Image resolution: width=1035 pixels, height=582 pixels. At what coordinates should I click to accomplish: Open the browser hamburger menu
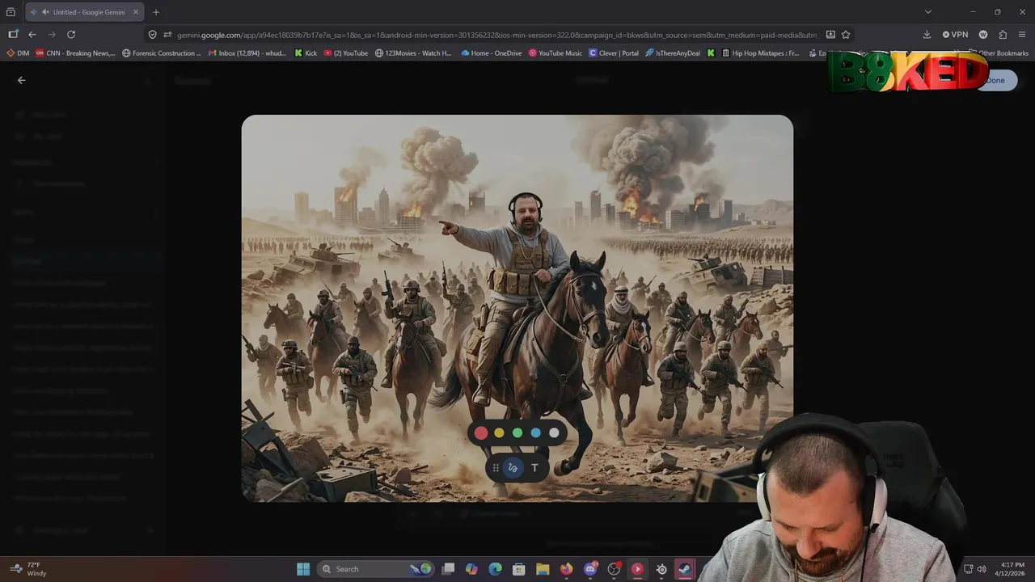point(1022,35)
